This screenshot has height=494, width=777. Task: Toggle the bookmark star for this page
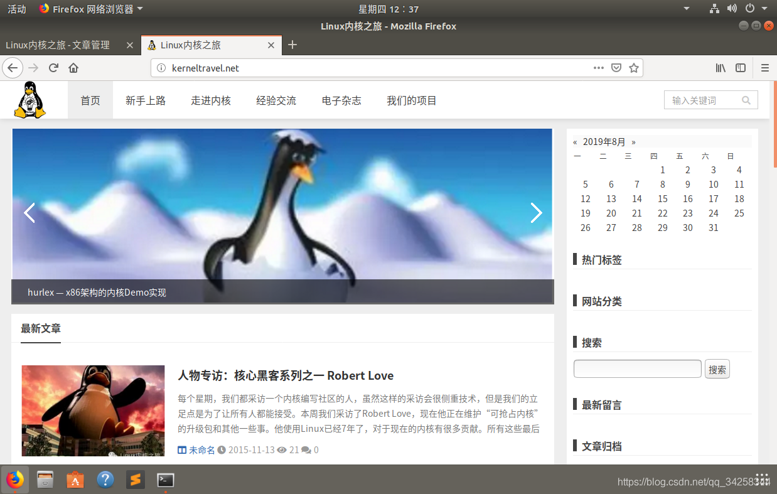[634, 68]
